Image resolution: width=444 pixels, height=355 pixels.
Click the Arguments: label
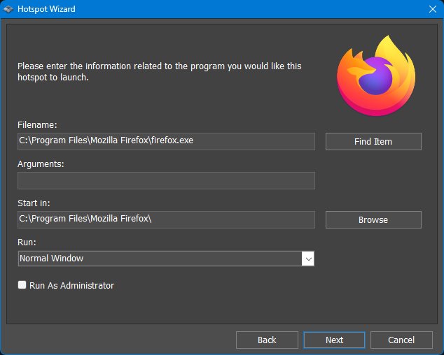coord(41,164)
